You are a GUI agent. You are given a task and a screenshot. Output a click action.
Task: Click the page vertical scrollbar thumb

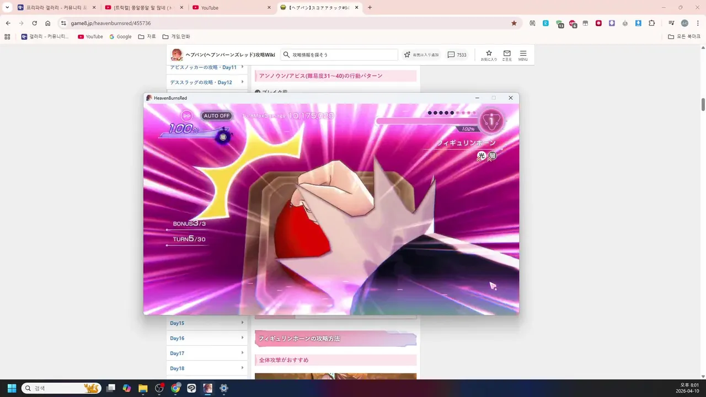tap(703, 104)
